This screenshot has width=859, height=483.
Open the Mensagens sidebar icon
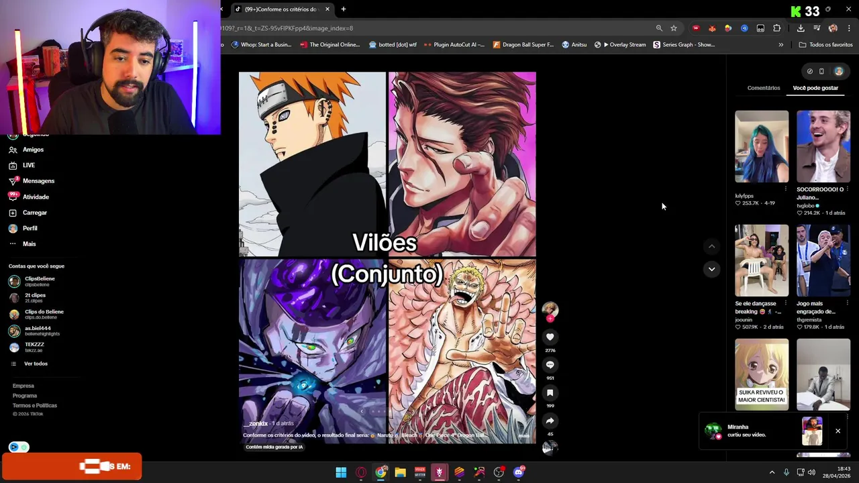[13, 180]
